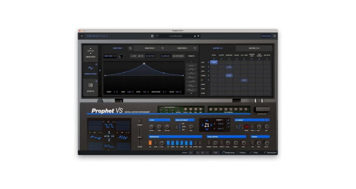Flip the Envelope Group selector switch
The image size is (356, 189).
(177, 127)
